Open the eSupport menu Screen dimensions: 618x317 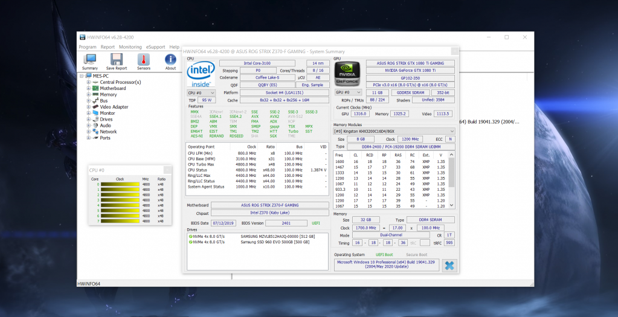coord(155,46)
